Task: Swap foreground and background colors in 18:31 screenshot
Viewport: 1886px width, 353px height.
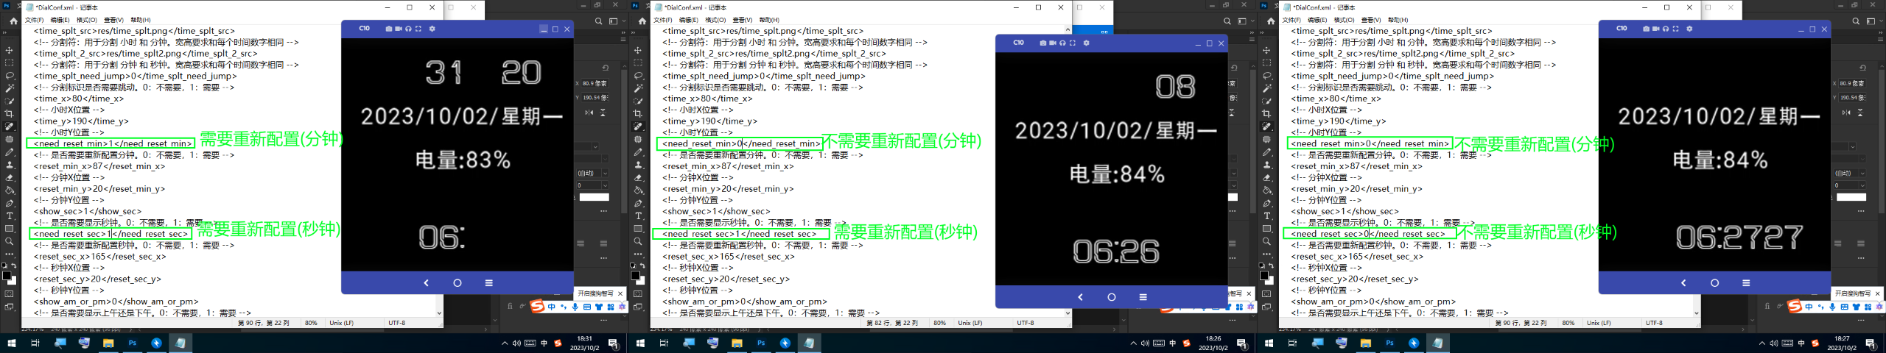Action: point(14,266)
